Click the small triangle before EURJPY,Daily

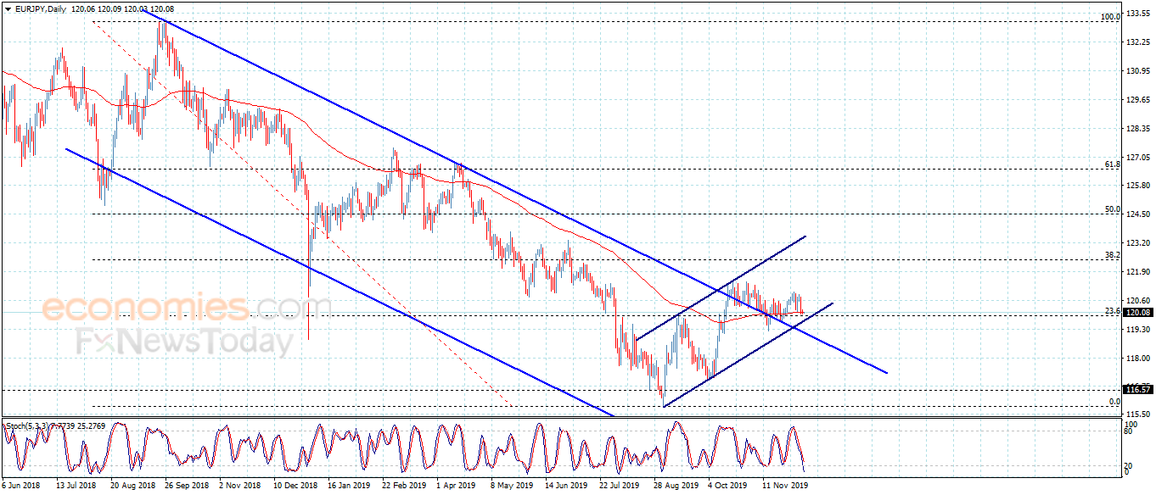pos(8,8)
